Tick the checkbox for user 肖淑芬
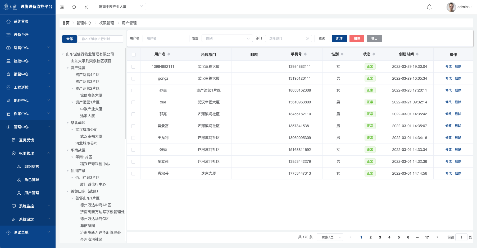Screen dimensions: 477x248 pyautogui.click(x=133, y=174)
